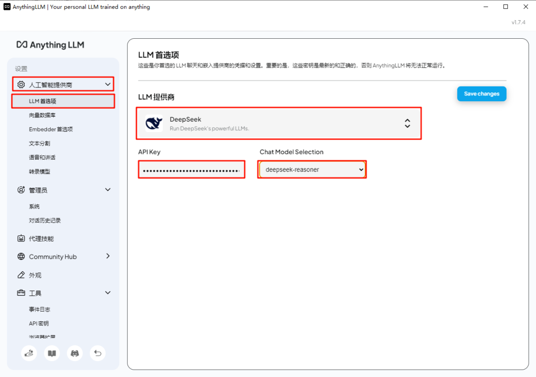Select LLM 首选项 in sidebar

click(x=63, y=101)
